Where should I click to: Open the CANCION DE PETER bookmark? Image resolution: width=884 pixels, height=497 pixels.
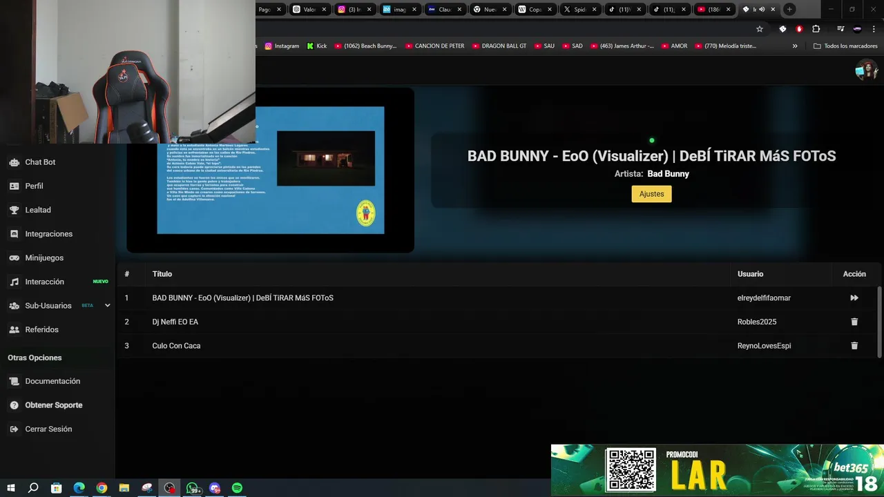click(435, 46)
